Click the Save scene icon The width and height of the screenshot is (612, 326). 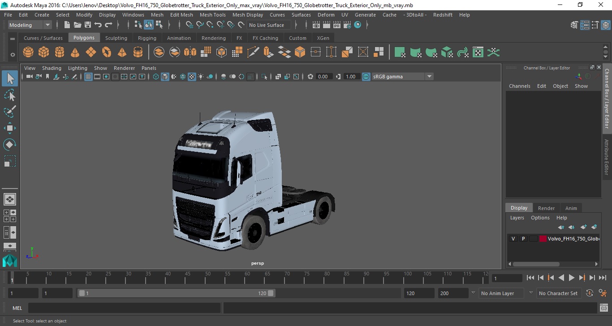click(88, 25)
